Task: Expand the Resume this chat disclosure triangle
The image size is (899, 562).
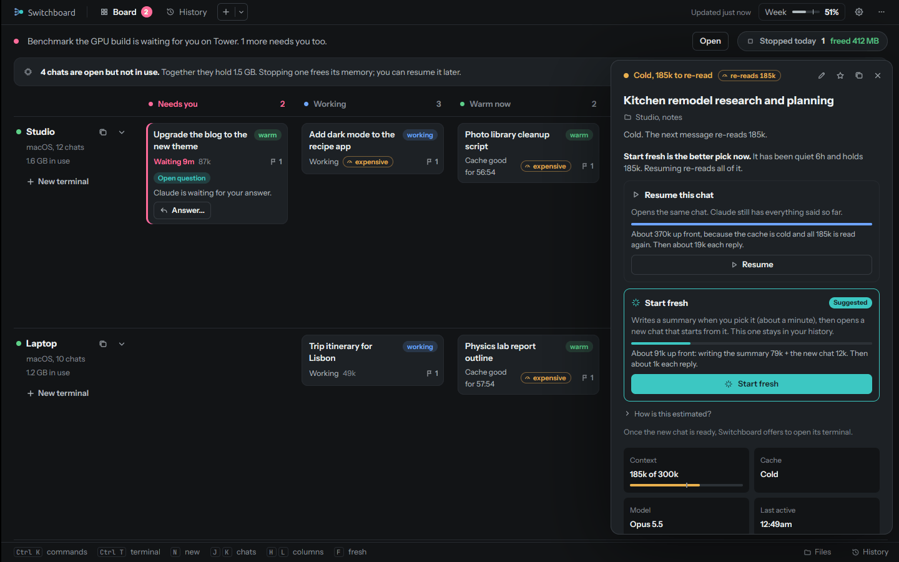Action: tap(636, 195)
